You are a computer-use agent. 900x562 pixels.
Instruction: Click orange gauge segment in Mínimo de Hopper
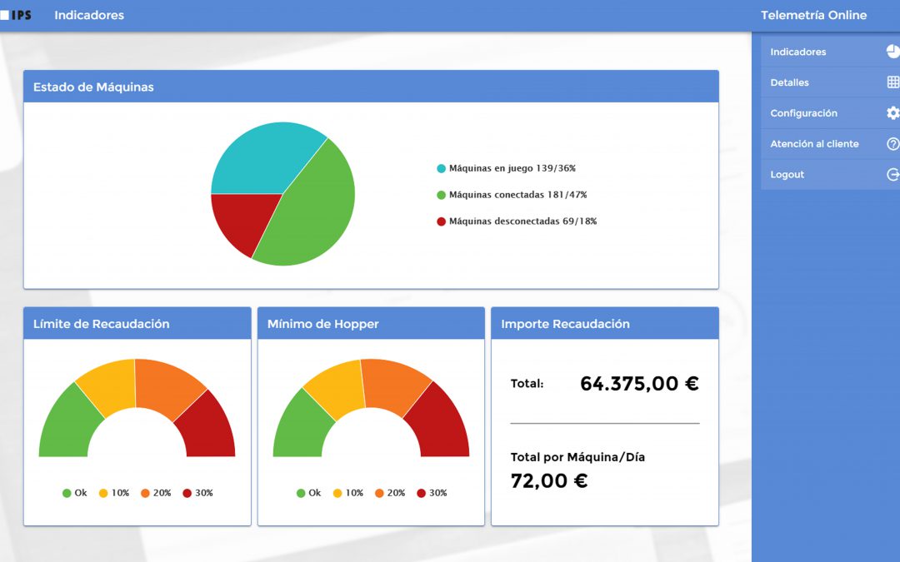pyautogui.click(x=392, y=384)
